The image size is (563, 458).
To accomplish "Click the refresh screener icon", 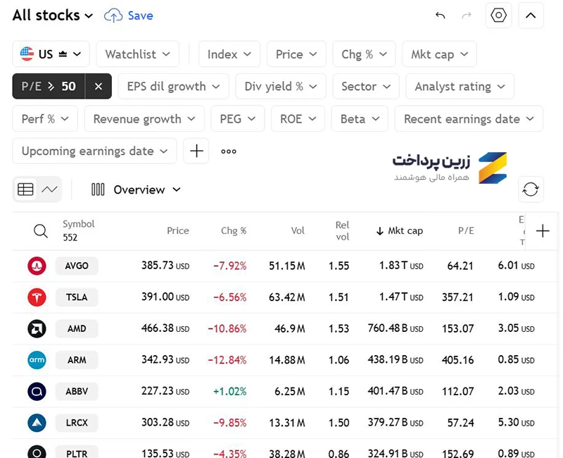I will (x=531, y=189).
